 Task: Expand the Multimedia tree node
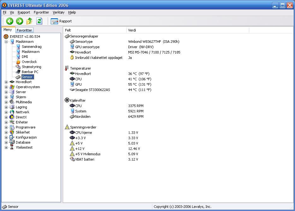(x=6, y=102)
